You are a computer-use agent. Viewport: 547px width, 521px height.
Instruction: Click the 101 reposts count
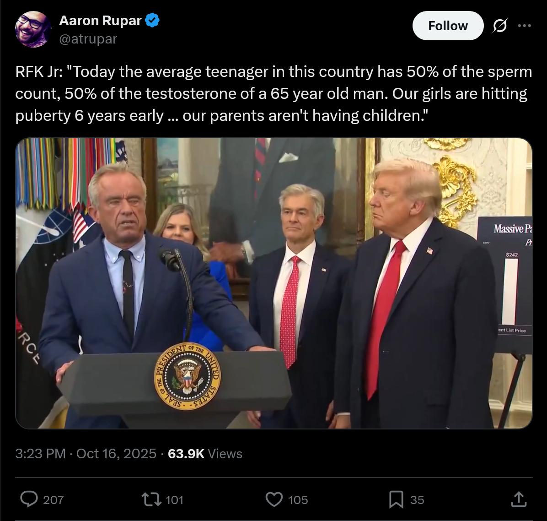174,499
